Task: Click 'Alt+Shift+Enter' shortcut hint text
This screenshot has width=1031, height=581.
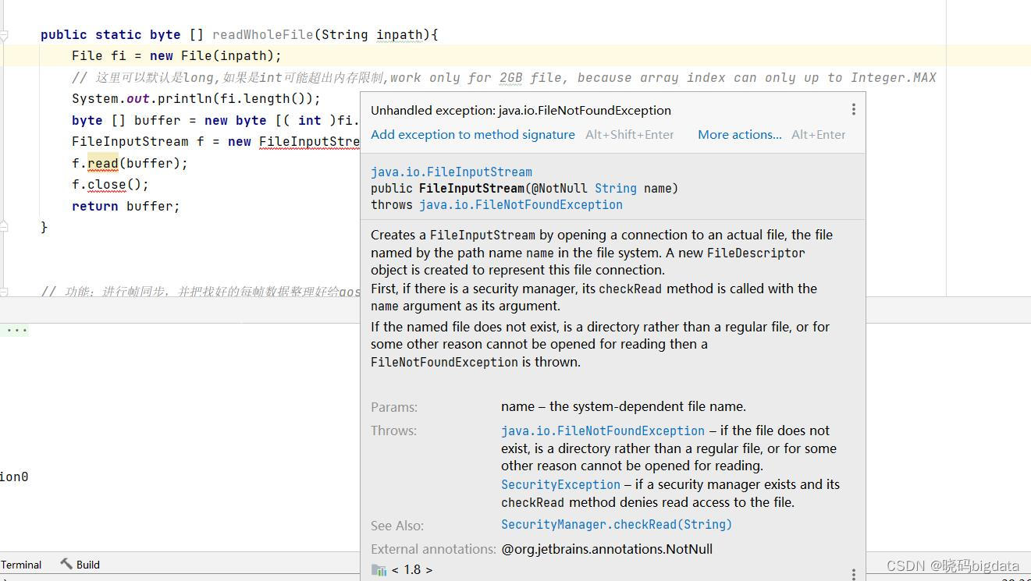Action: click(629, 134)
